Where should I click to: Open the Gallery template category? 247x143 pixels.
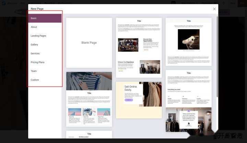pyautogui.click(x=45, y=44)
